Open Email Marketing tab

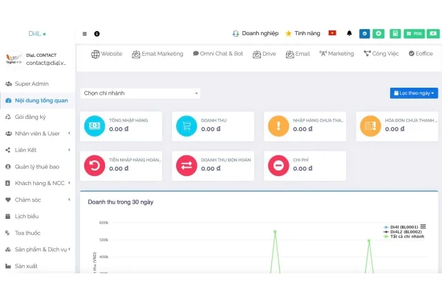click(157, 54)
